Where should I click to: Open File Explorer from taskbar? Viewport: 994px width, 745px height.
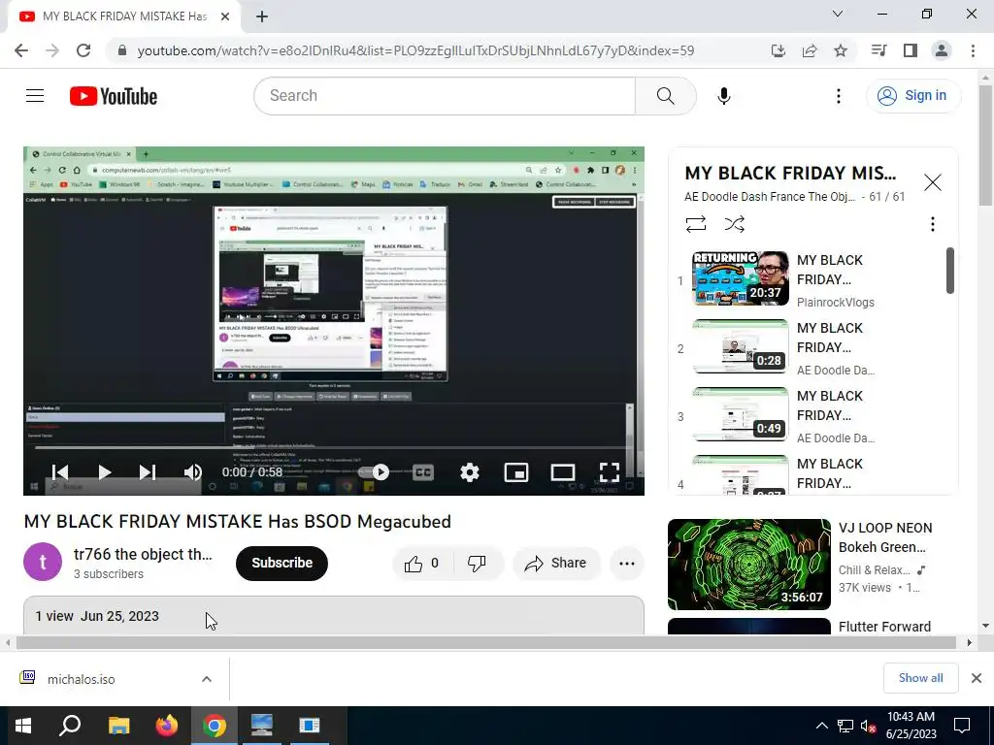118,726
